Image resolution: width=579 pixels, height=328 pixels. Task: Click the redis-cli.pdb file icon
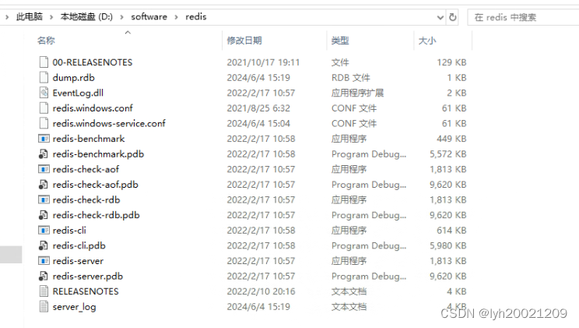[x=44, y=245]
